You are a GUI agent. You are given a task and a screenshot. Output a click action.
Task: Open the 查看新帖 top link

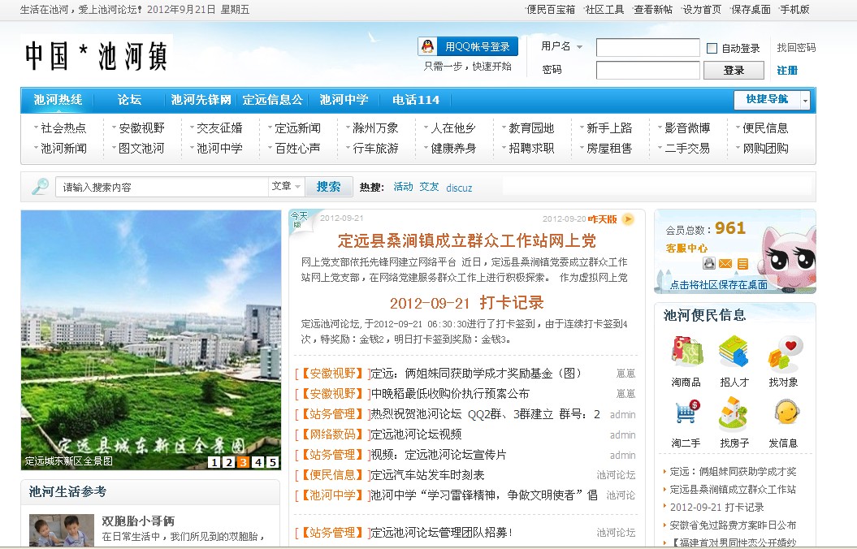pyautogui.click(x=653, y=9)
